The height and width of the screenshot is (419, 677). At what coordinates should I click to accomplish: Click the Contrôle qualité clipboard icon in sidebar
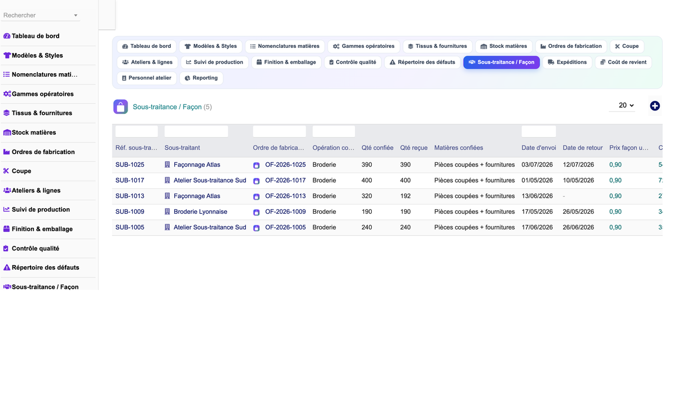[7, 248]
